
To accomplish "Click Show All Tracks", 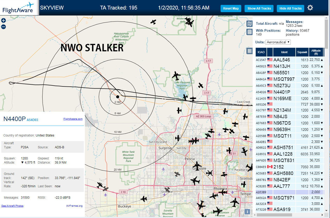I will [259, 9].
